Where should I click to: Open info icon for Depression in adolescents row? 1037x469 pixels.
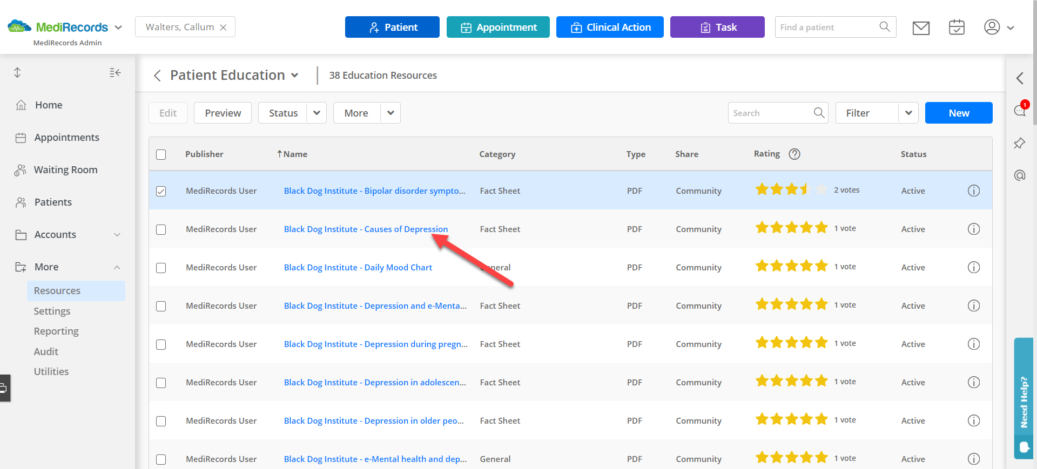974,382
